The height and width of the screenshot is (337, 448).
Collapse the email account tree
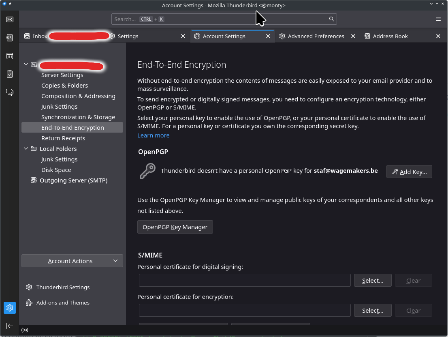(x=26, y=64)
